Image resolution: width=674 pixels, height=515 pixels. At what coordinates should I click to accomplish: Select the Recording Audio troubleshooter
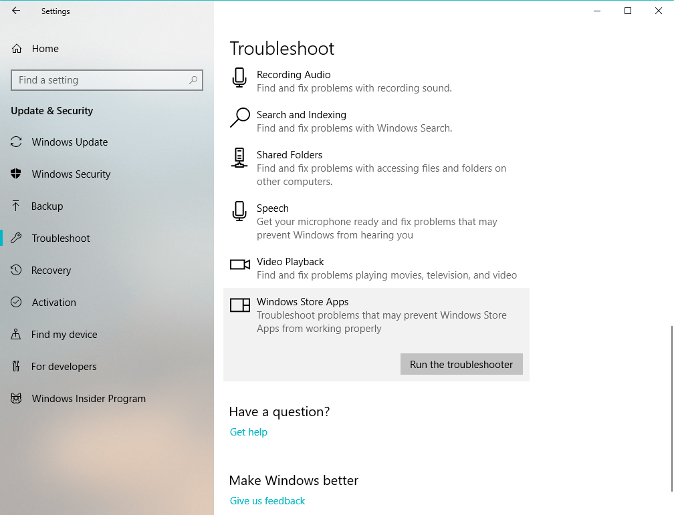tap(376, 81)
